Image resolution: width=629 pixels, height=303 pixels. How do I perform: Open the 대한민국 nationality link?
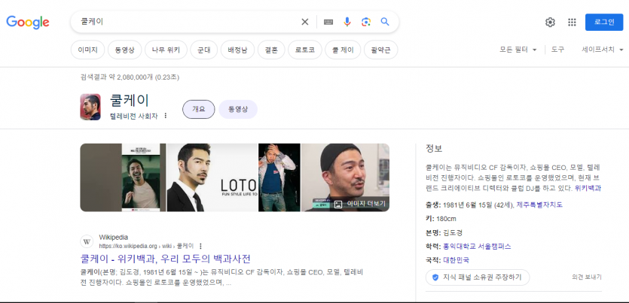(x=456, y=260)
